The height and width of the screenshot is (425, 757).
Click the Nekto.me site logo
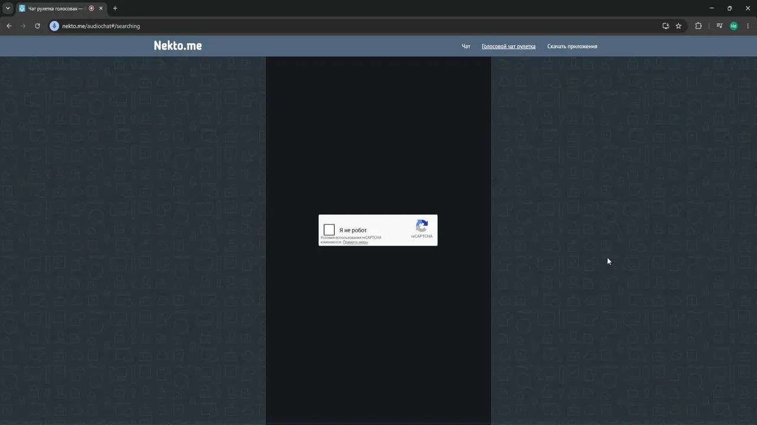tap(177, 46)
